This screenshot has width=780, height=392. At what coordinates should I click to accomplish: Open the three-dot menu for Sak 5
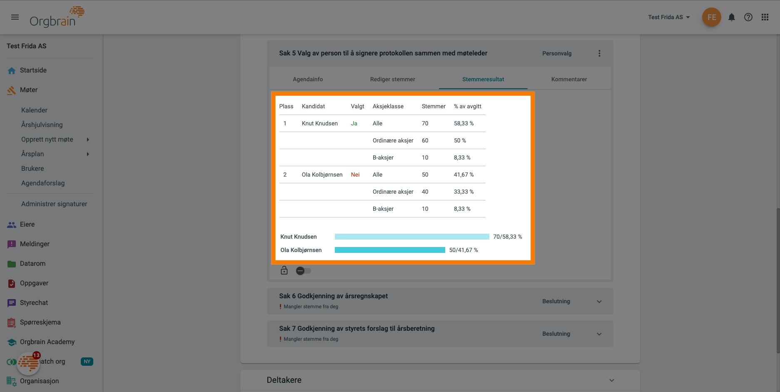coord(599,53)
